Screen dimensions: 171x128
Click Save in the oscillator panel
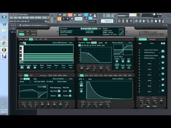pyautogui.click(x=71, y=79)
